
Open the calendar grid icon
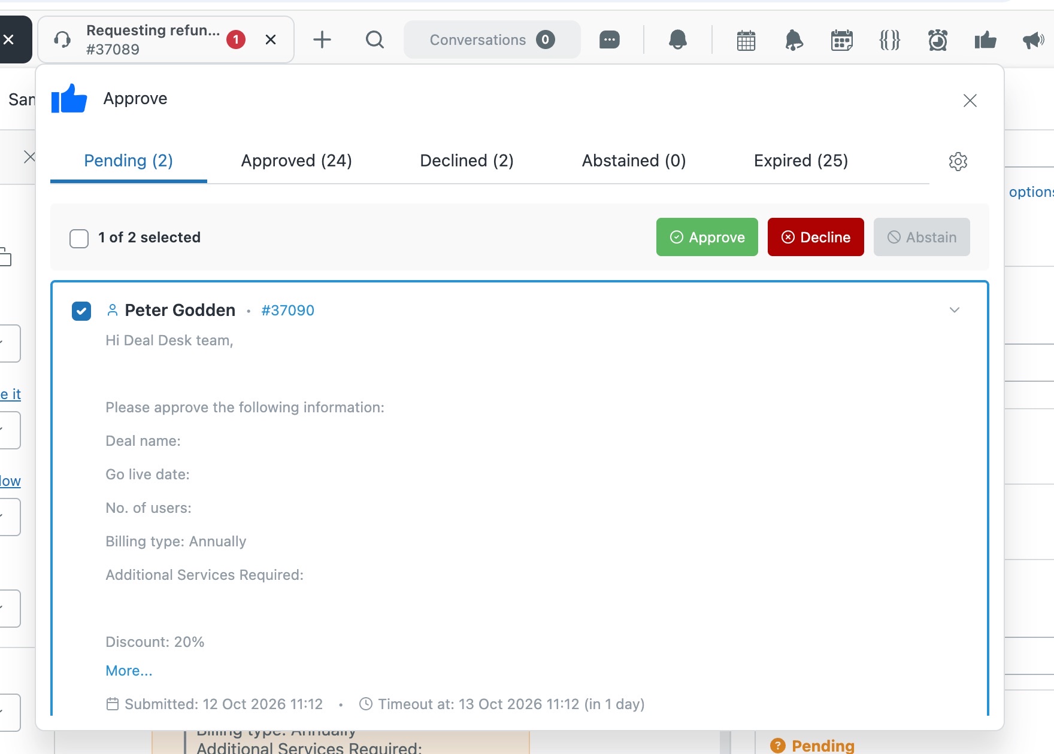pyautogui.click(x=746, y=40)
